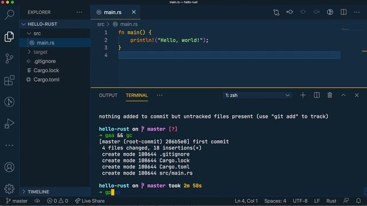Click Ln 4, Col 1 status entry

click(x=246, y=201)
